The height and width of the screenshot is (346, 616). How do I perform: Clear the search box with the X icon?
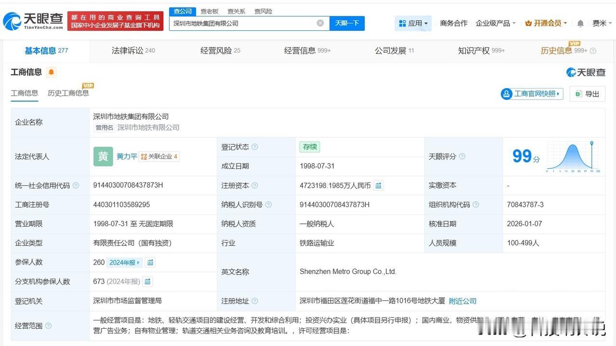point(320,23)
